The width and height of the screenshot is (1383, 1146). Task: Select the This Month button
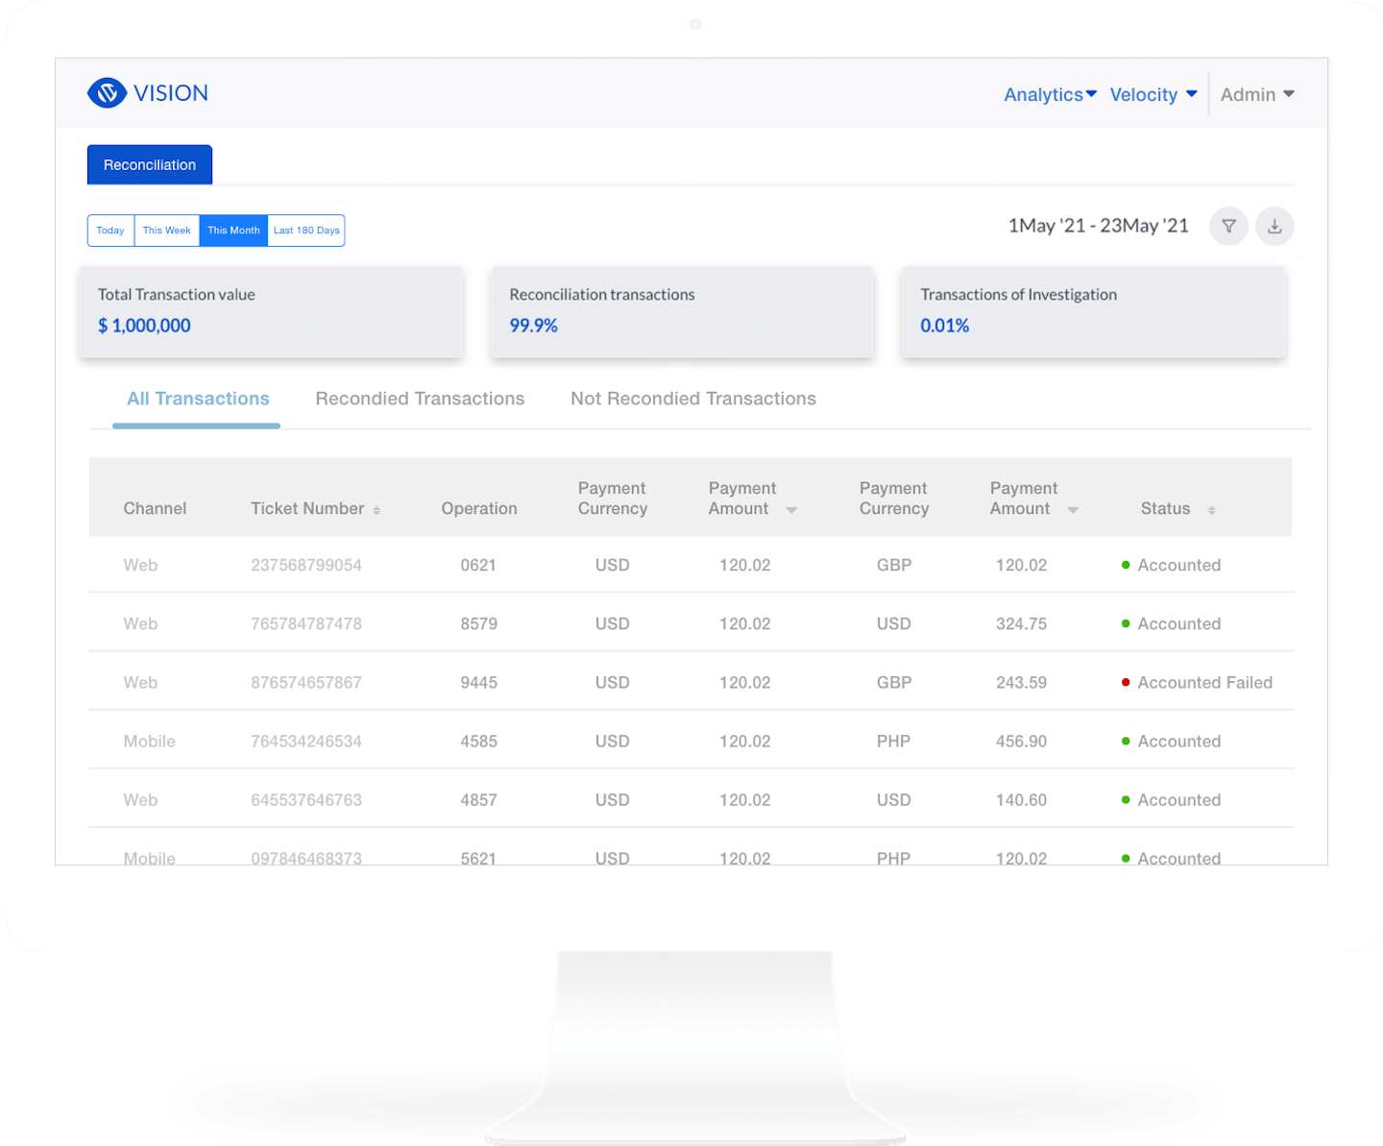233,231
